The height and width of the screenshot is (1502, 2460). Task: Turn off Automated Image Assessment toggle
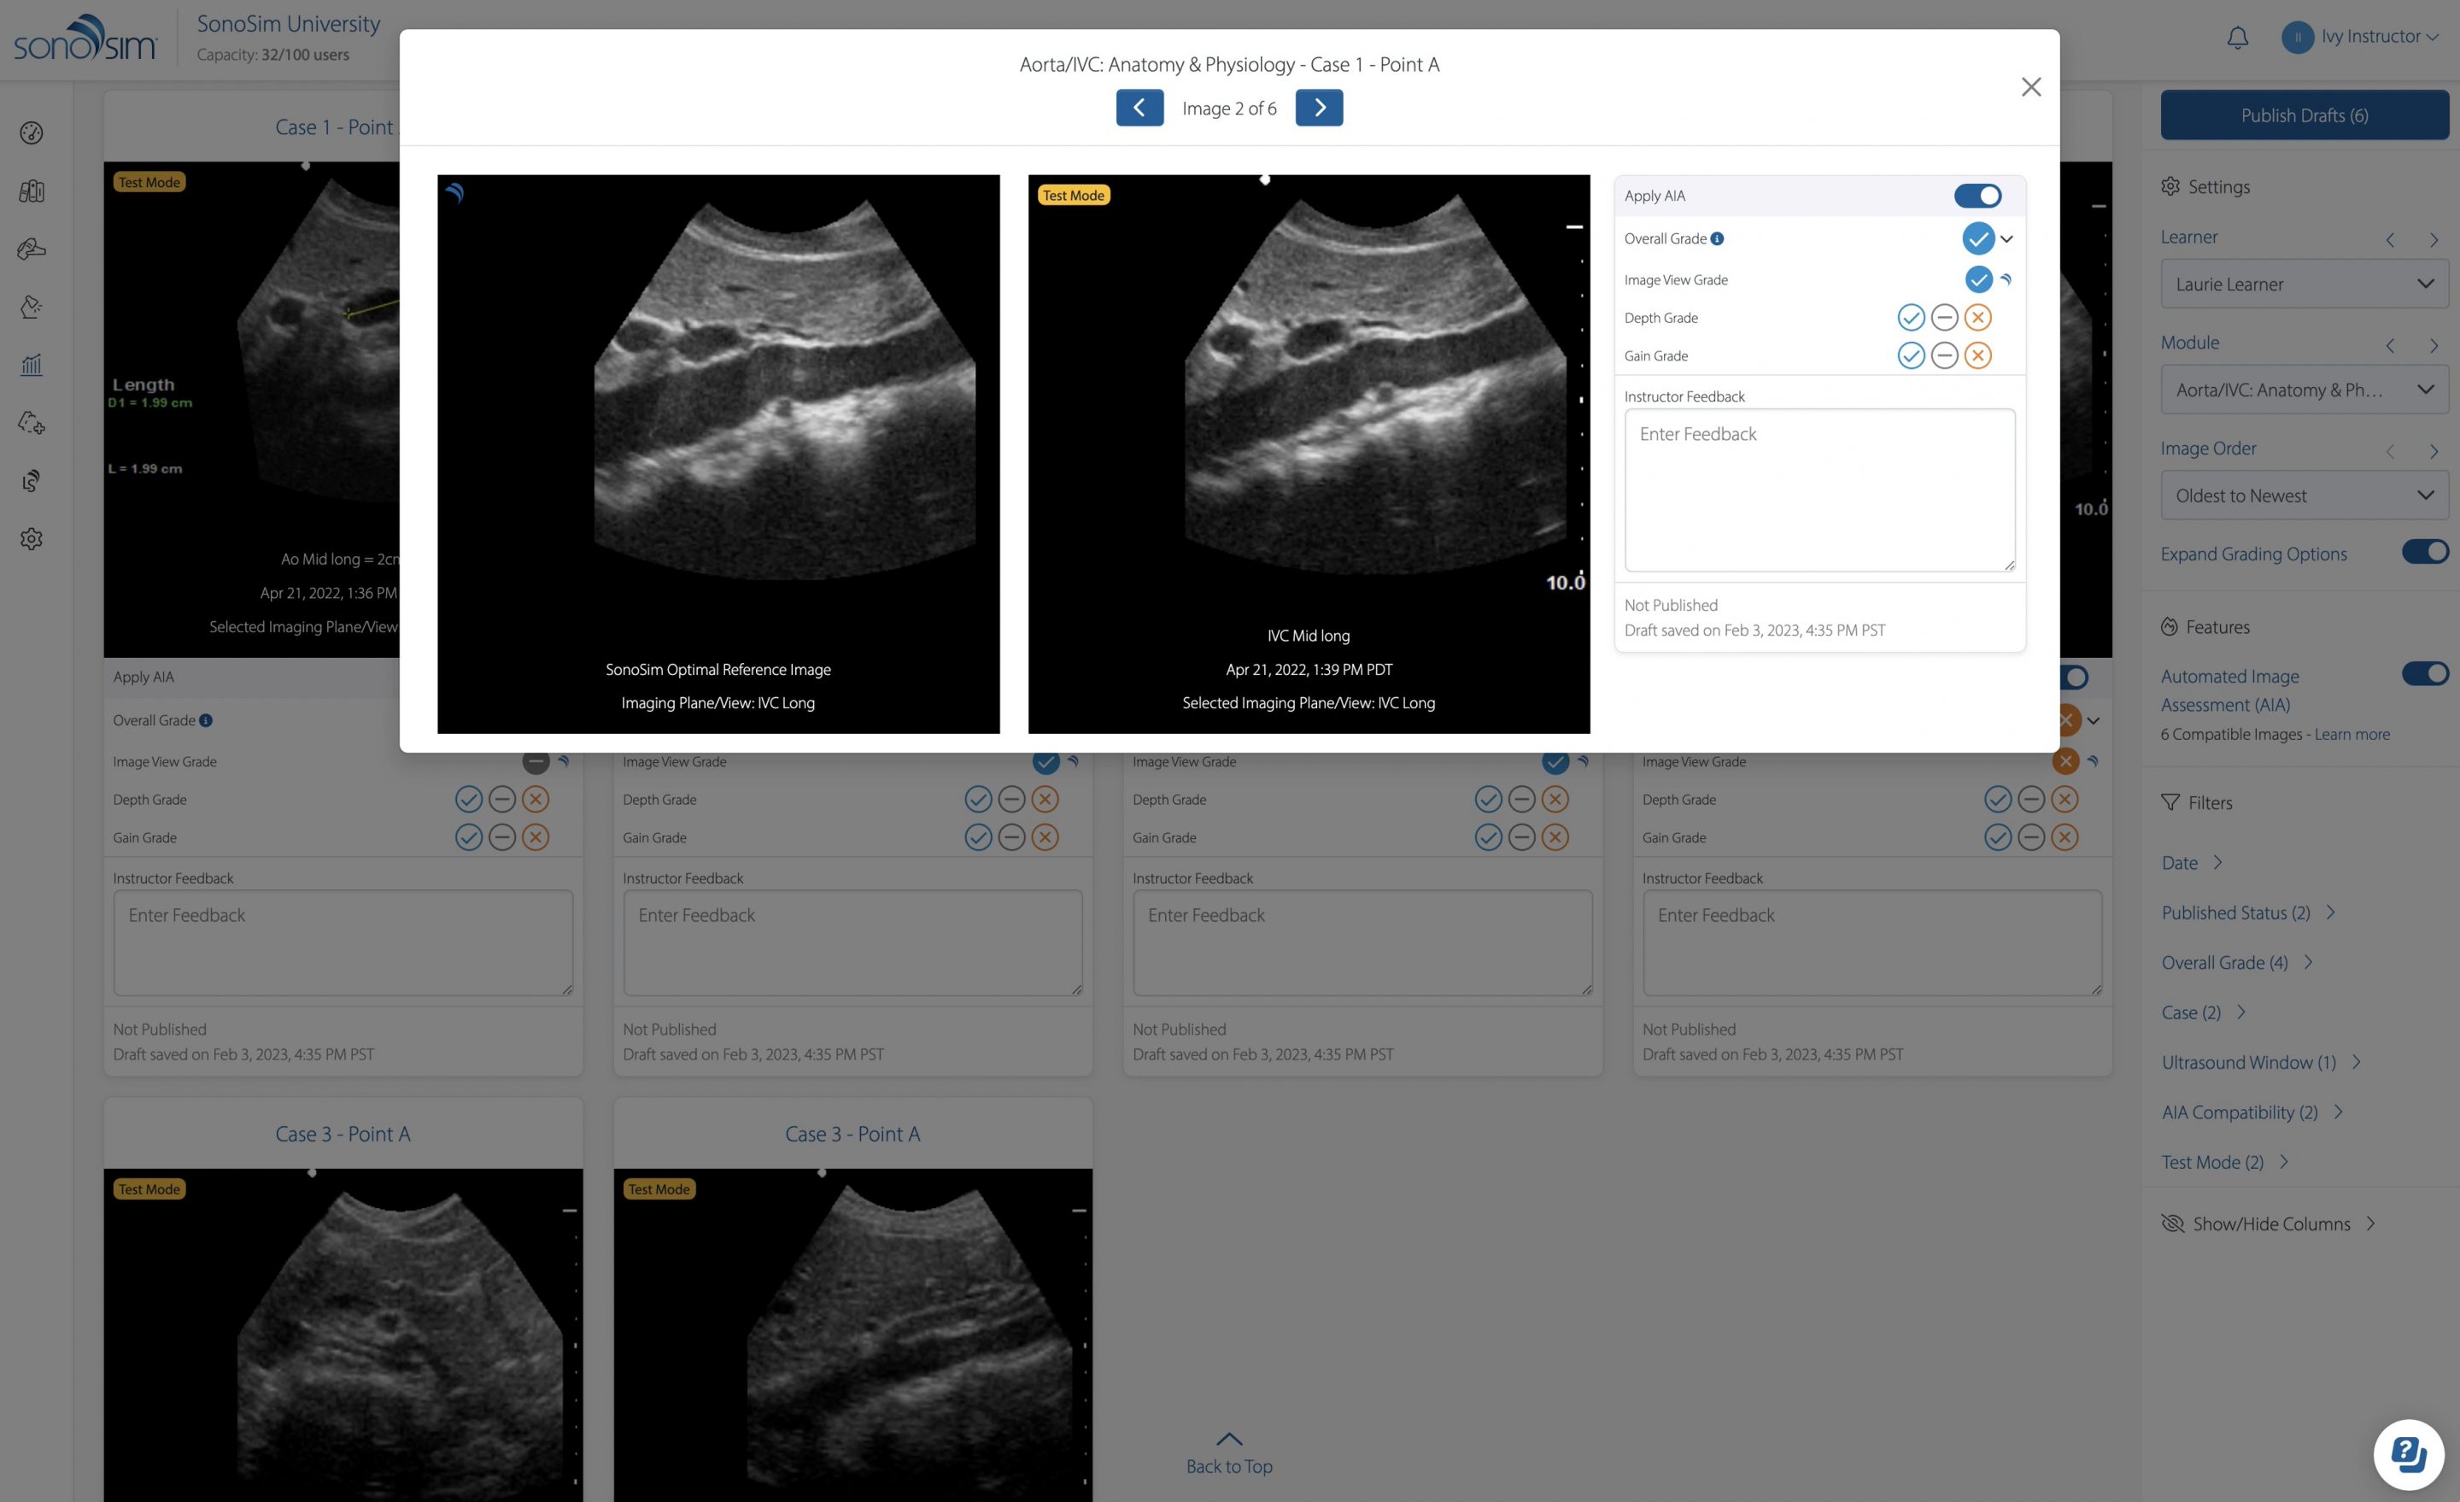pos(2424,674)
